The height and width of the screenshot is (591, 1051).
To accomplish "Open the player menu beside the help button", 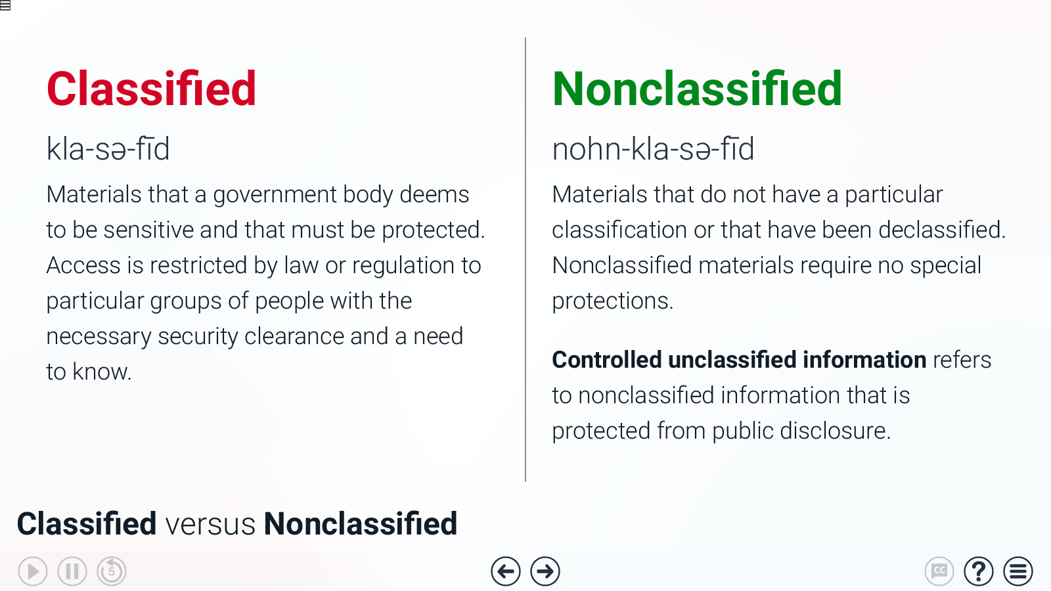I will (1017, 571).
